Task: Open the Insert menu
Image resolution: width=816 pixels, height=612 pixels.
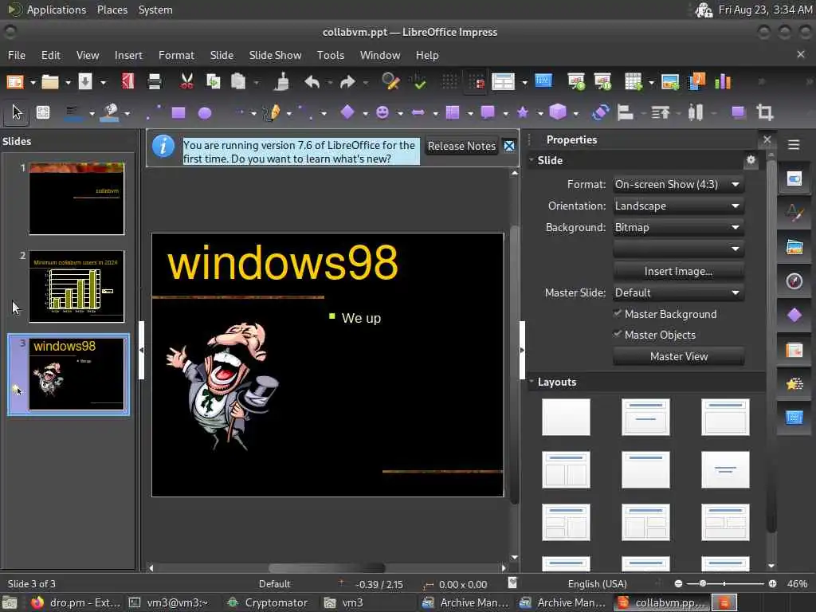Action: point(128,55)
